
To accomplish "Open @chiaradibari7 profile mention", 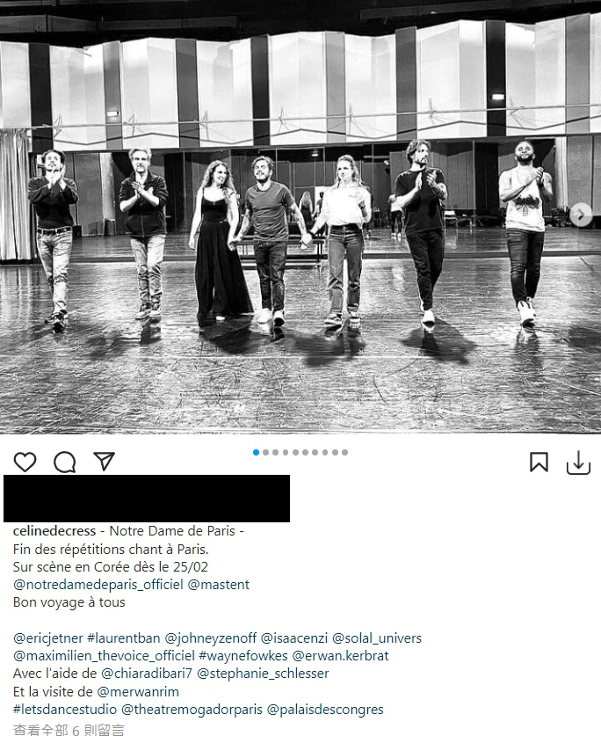I will [x=147, y=674].
